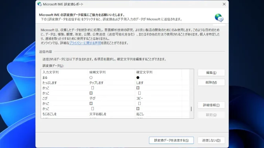Send data with 誤変換データを送信する(S)

(x=171, y=140)
